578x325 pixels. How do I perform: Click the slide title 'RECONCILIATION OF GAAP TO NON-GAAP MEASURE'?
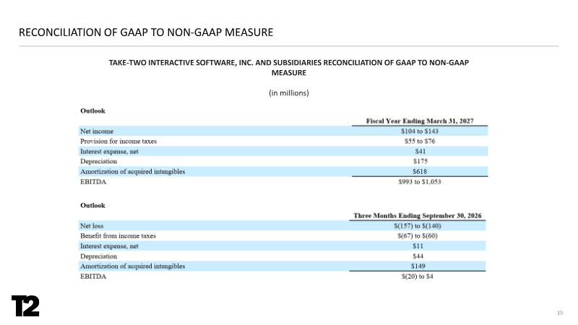(x=146, y=32)
